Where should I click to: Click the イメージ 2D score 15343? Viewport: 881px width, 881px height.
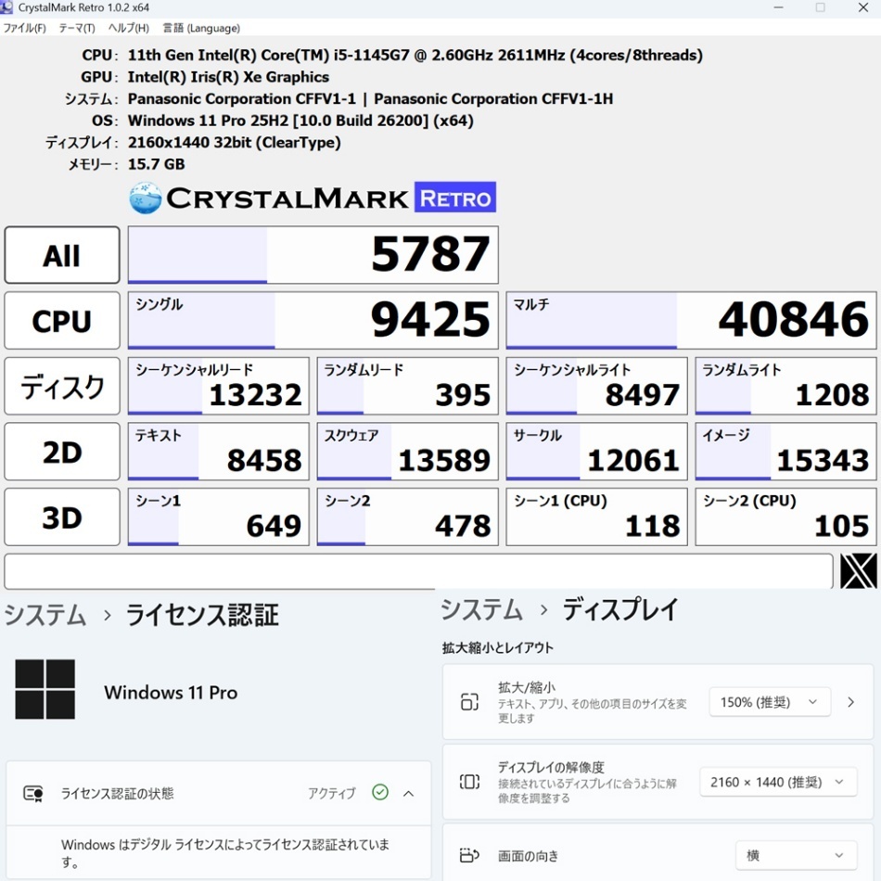785,452
